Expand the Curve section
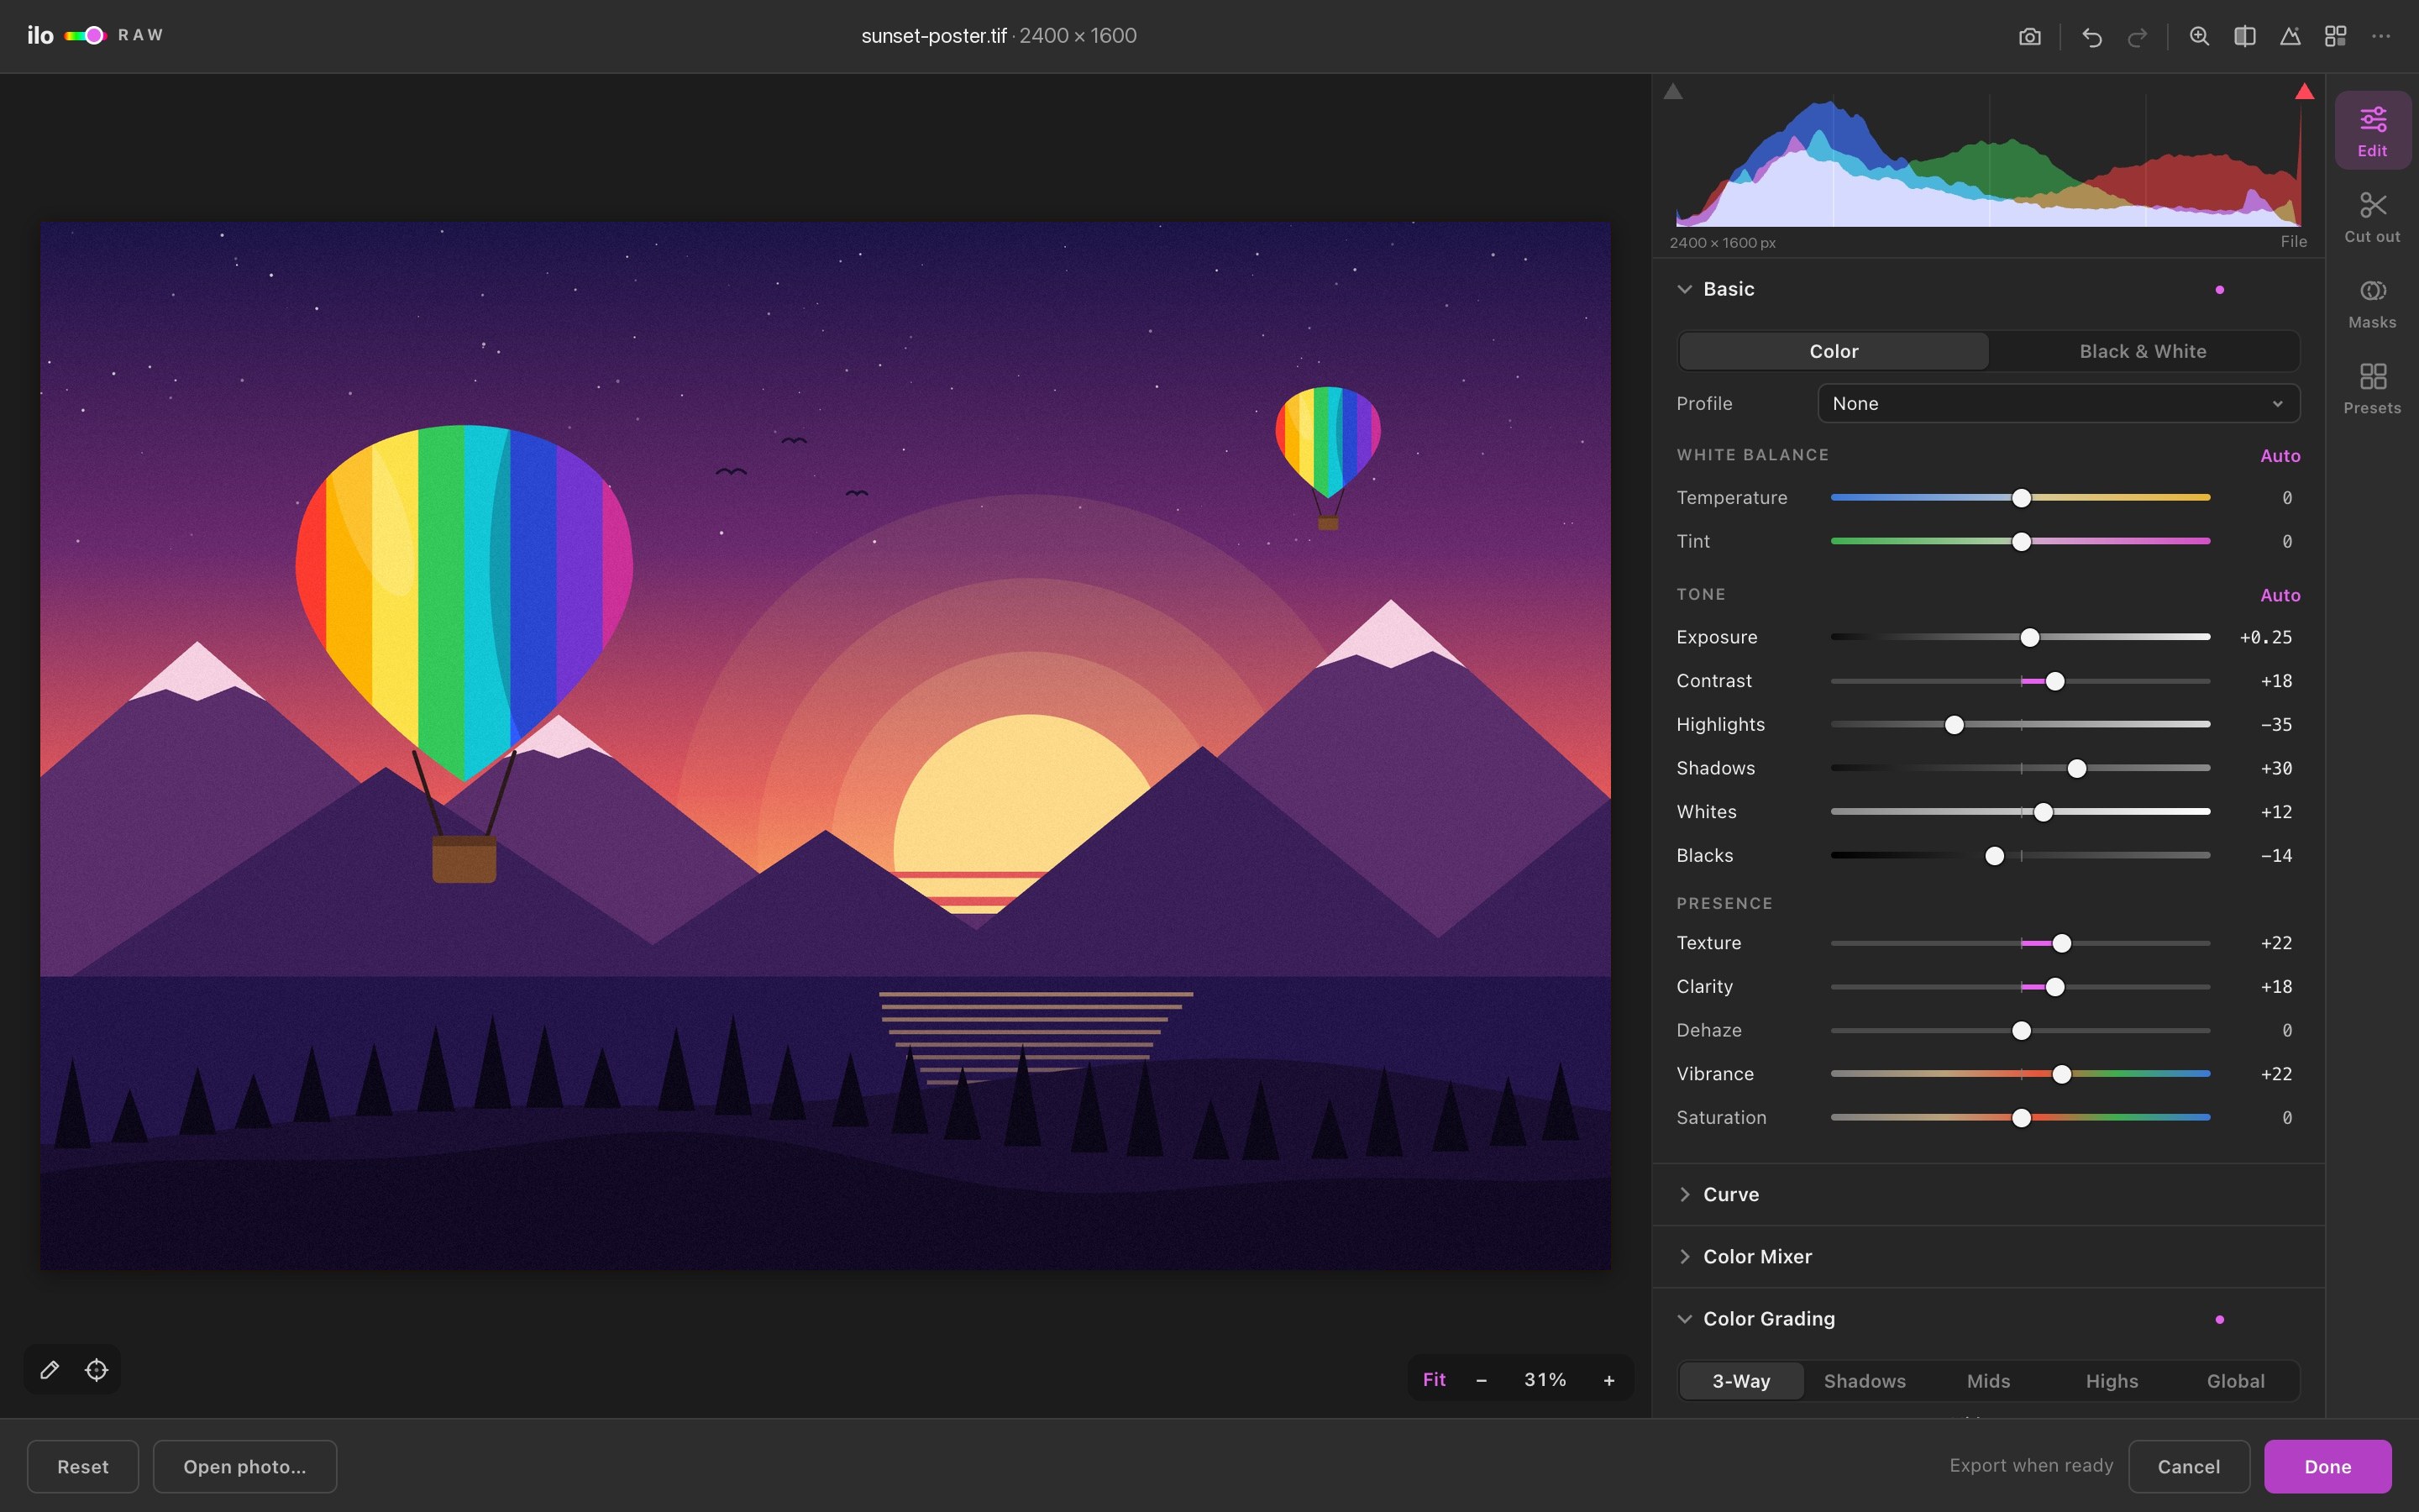Viewport: 2419px width, 1512px height. pos(1684,1195)
